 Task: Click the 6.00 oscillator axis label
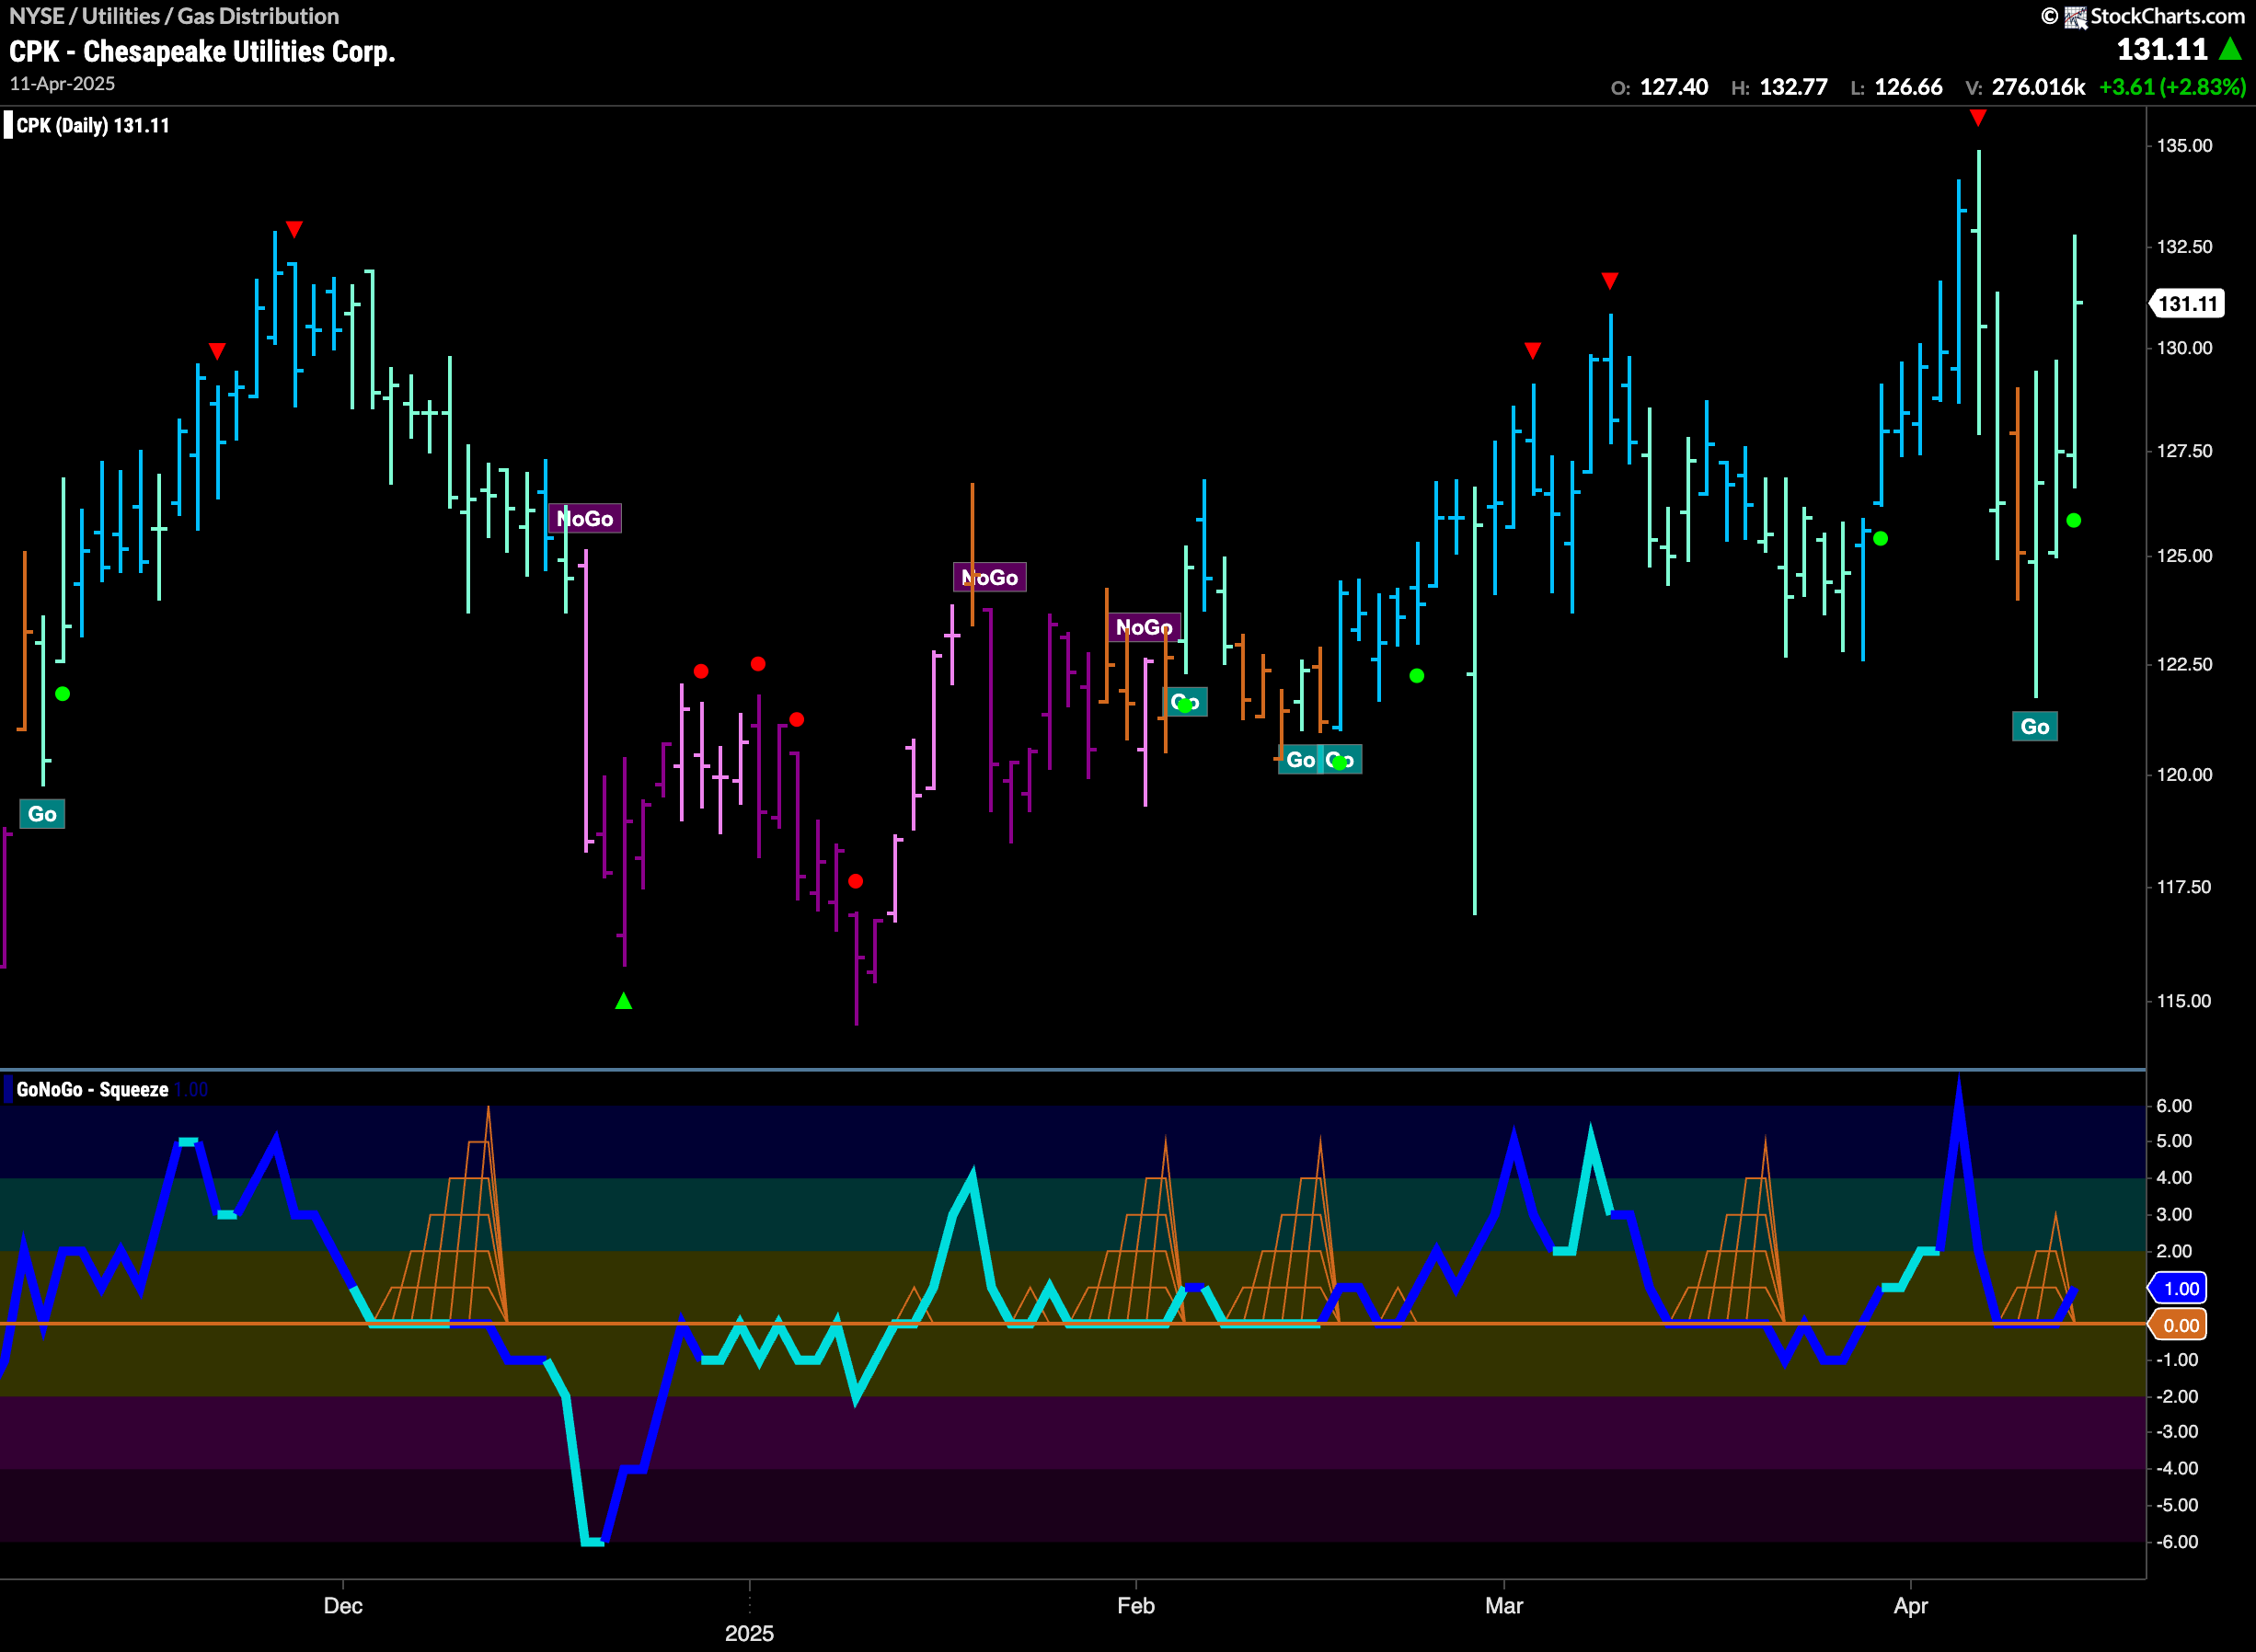pos(2174,1106)
